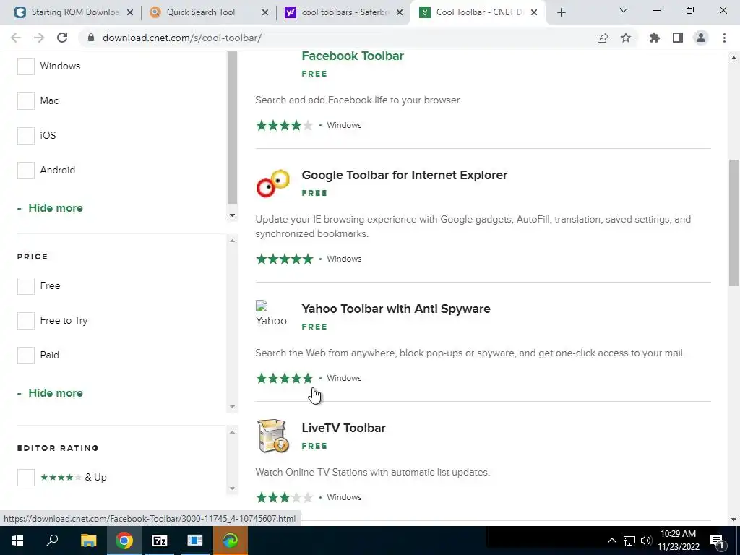
Task: Click the taskbar clock and date
Action: [x=678, y=541]
